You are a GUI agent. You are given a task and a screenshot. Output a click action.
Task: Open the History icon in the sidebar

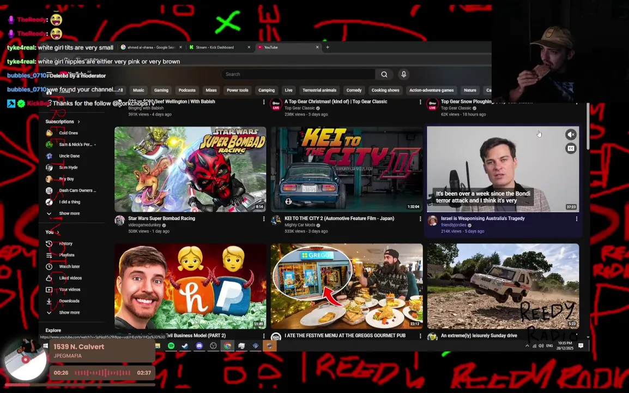49,243
